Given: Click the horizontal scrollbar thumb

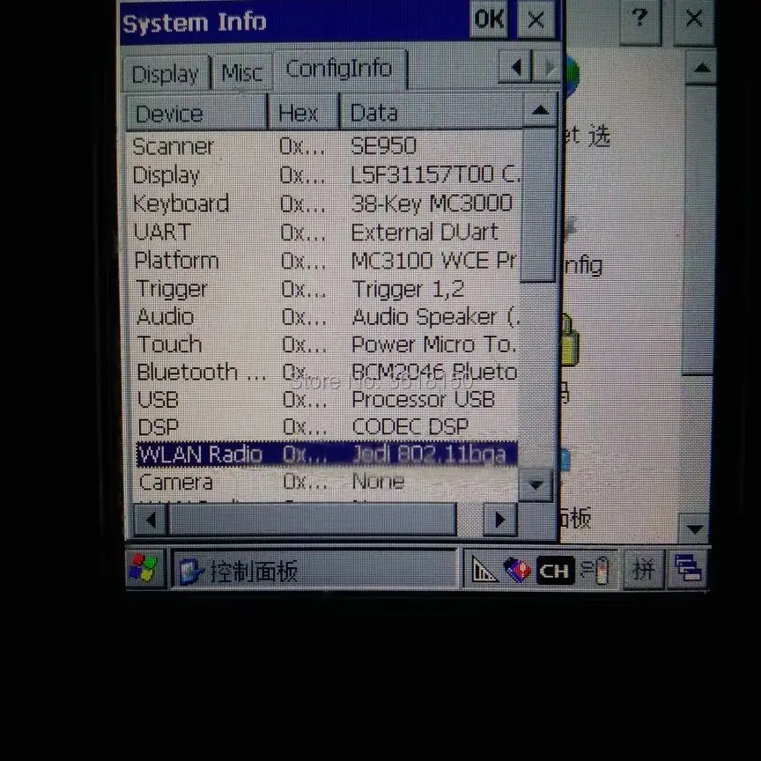Looking at the screenshot, I should [313, 520].
